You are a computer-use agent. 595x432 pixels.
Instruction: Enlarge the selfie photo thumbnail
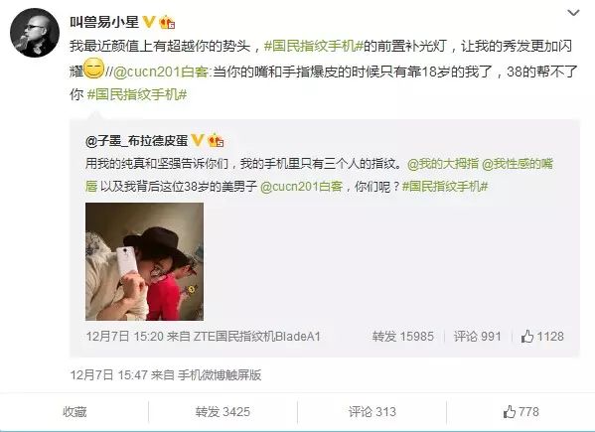click(x=144, y=262)
